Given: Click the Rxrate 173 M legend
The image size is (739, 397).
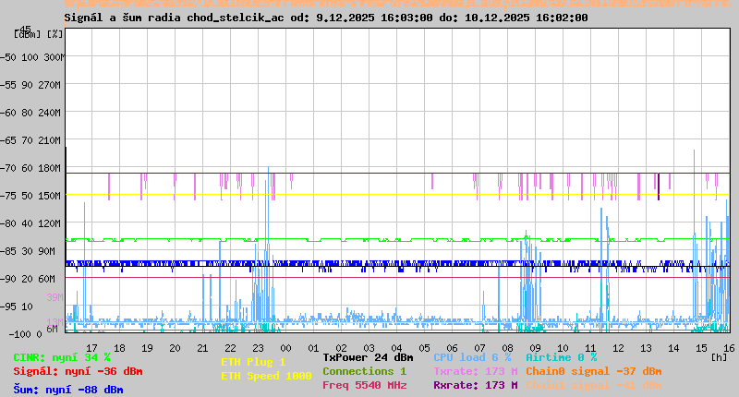Looking at the screenshot, I should 475,385.
